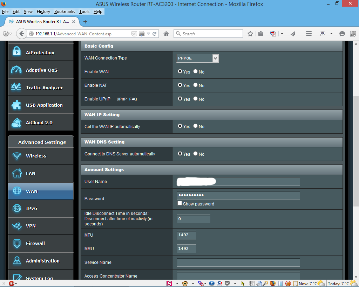Close the ASUS Wireless Router tab
The width and height of the screenshot is (359, 287).
[x=74, y=22]
